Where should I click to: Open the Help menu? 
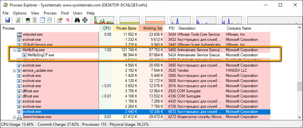pos(91,13)
